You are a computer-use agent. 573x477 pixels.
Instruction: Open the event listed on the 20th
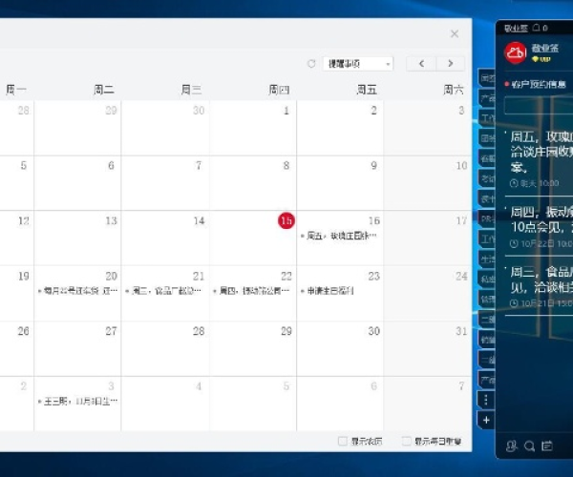click(x=77, y=291)
